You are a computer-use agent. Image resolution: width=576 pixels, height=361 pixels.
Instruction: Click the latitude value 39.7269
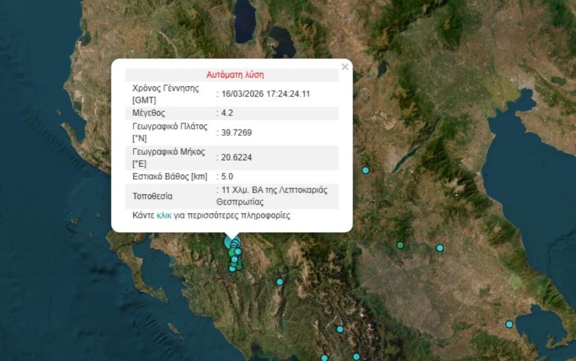[x=236, y=133]
